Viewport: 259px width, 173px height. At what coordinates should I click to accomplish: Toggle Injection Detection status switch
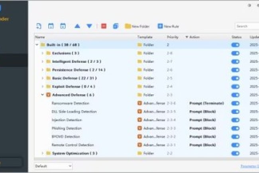pos(235,120)
